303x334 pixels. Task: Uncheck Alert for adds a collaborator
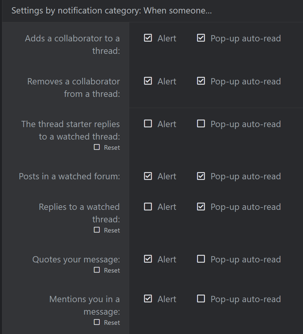(148, 38)
